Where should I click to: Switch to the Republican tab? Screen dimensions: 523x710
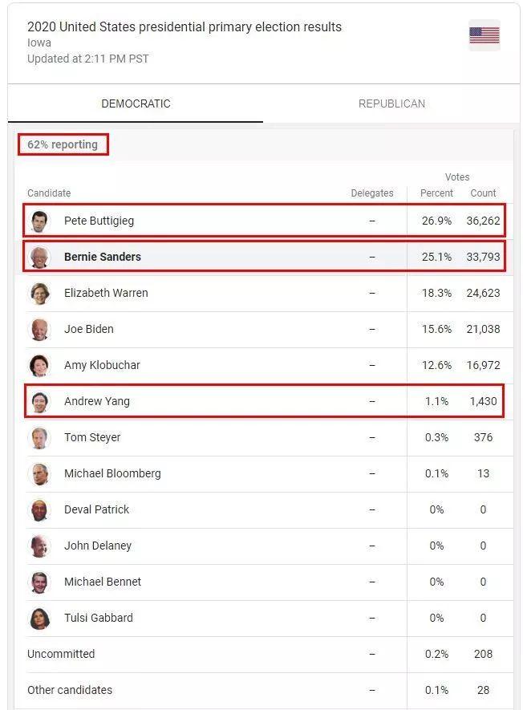tap(391, 103)
